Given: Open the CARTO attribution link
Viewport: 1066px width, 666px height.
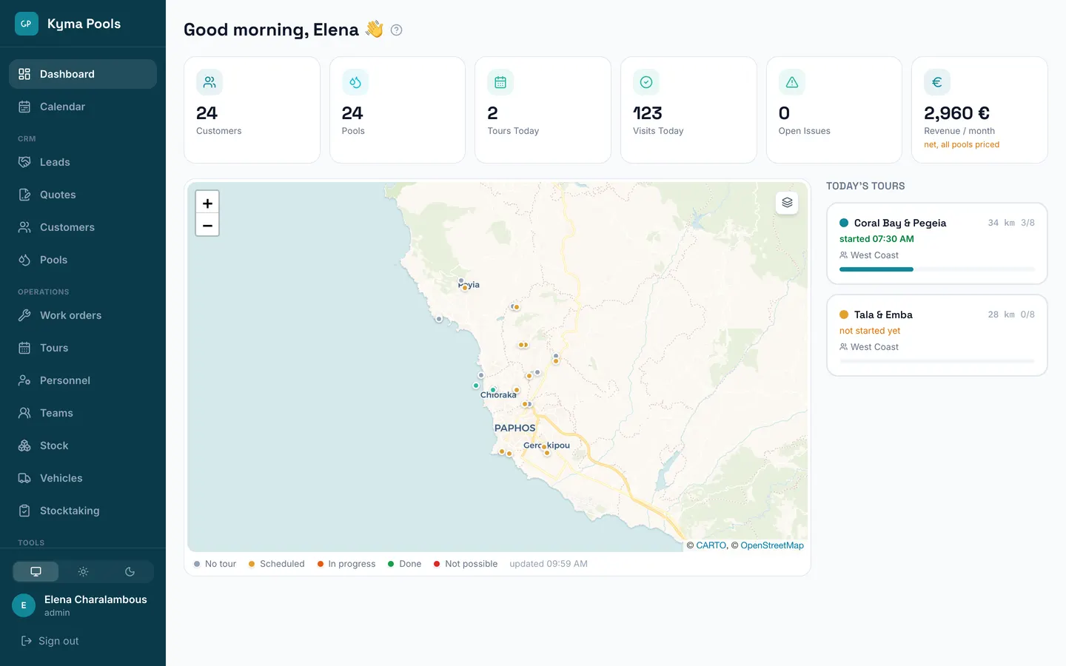Looking at the screenshot, I should [711, 545].
